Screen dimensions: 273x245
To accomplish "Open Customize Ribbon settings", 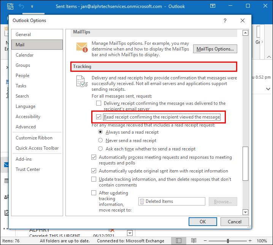I will tap(37, 138).
